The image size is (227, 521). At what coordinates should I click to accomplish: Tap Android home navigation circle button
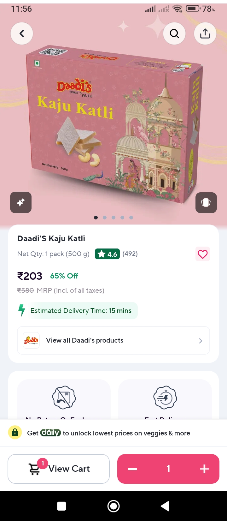(113, 506)
